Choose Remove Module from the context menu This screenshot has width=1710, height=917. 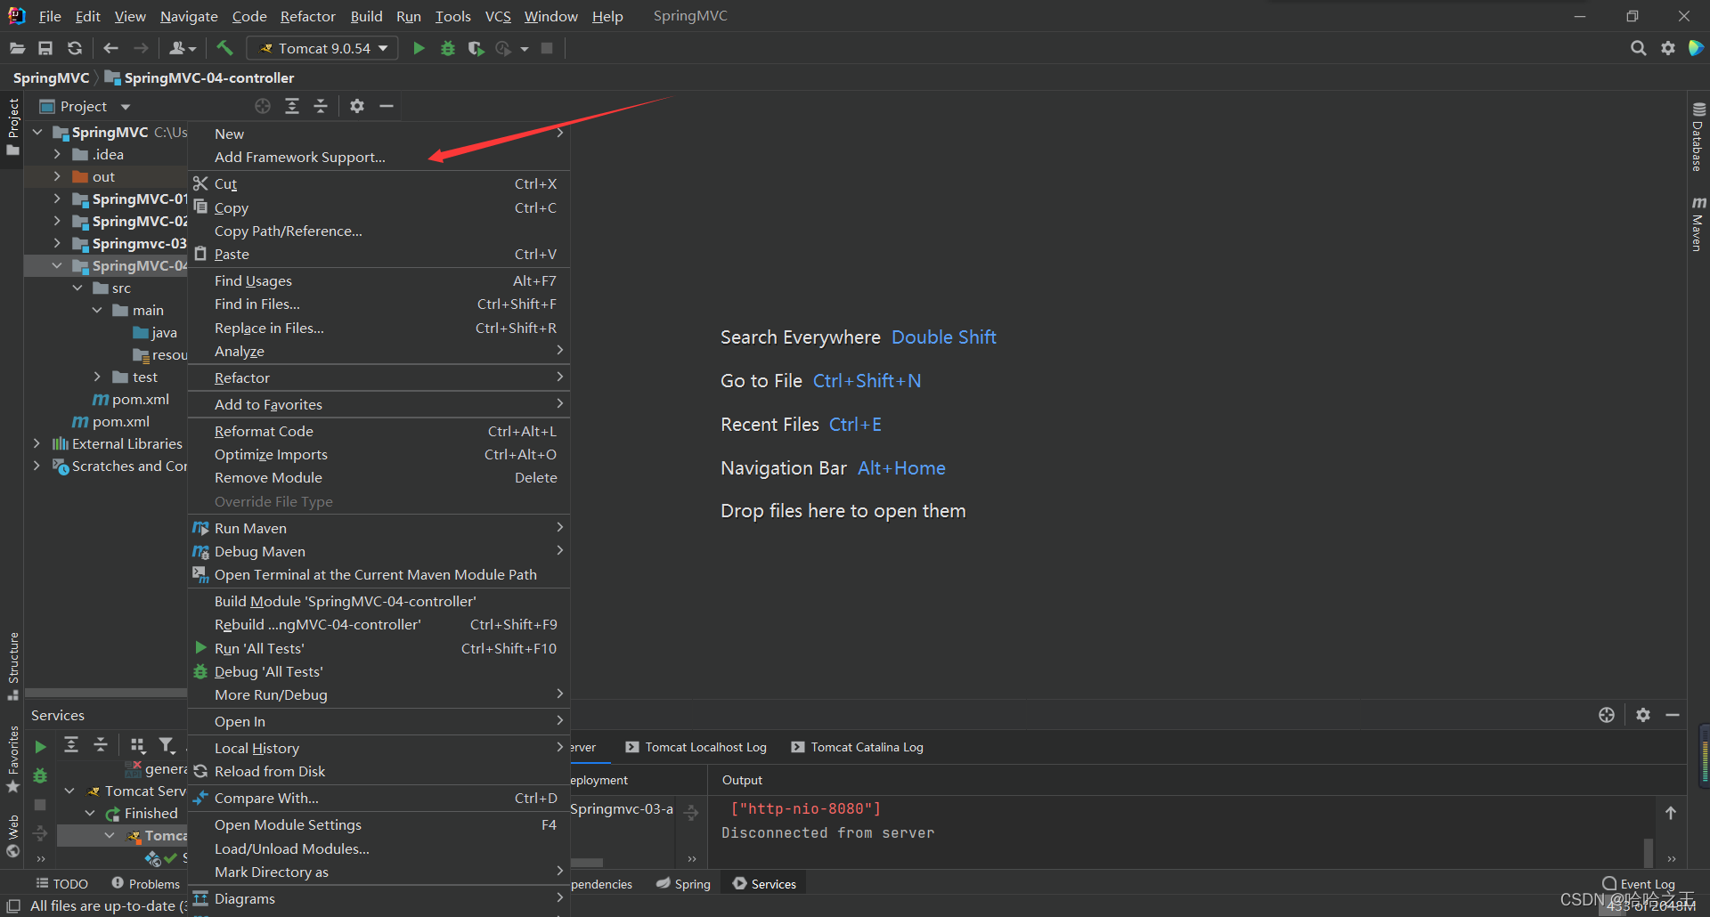tap(379, 477)
